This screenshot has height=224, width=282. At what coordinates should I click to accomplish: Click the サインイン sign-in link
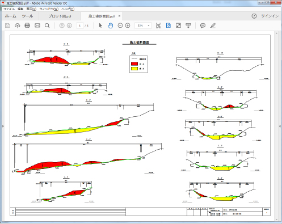point(270,16)
